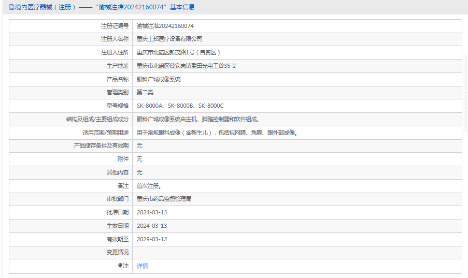Click the structure and composition description text
The width and height of the screenshot is (468, 278).
198,119
